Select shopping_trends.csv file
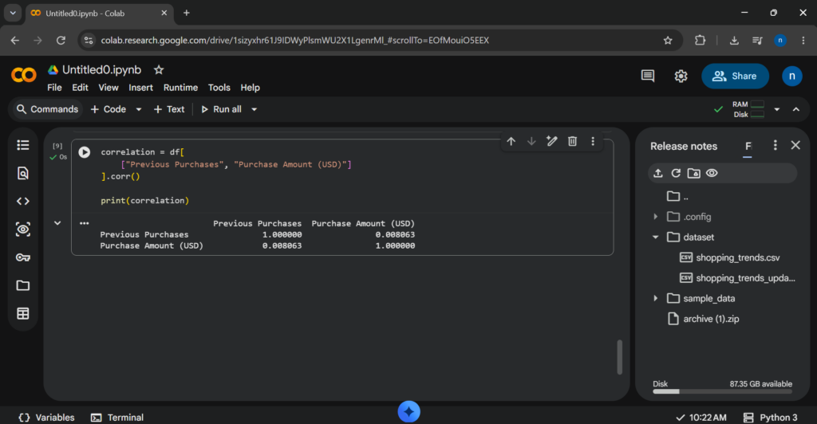Image resolution: width=817 pixels, height=424 pixels. point(737,257)
